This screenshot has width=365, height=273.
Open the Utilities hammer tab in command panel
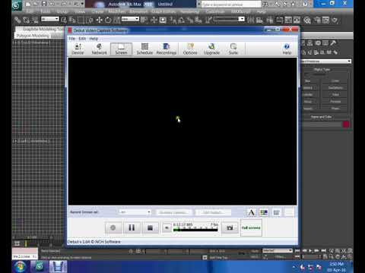pyautogui.click(x=333, y=43)
